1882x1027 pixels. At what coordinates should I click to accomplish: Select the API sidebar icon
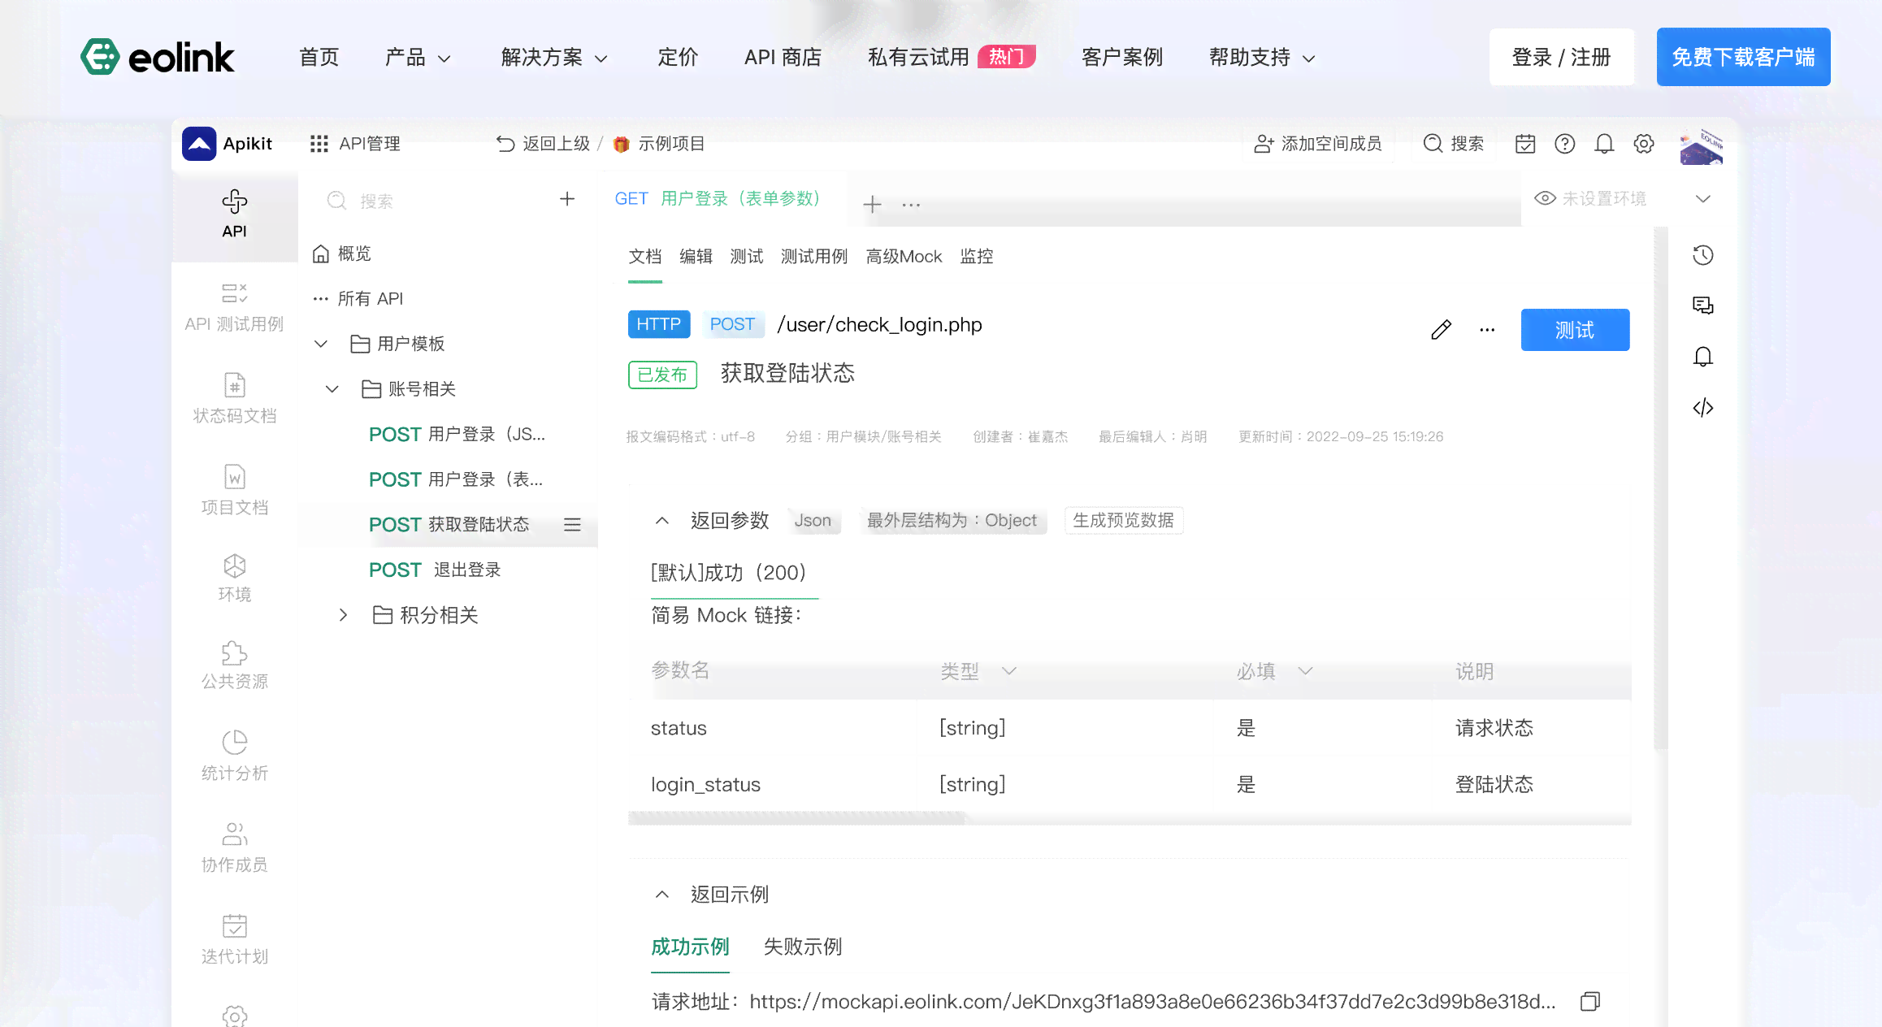click(x=235, y=214)
